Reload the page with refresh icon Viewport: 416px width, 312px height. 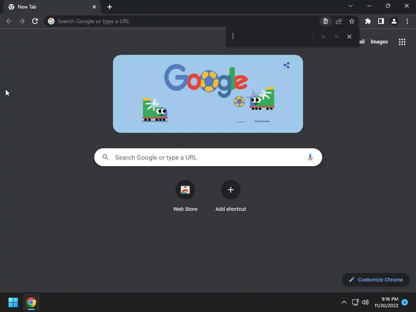pyautogui.click(x=35, y=21)
